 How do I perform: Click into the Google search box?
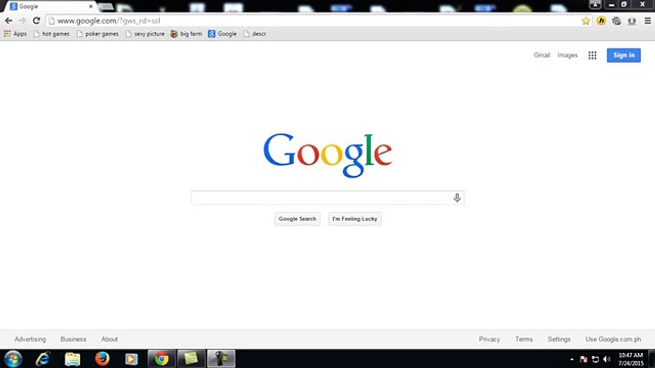click(327, 198)
